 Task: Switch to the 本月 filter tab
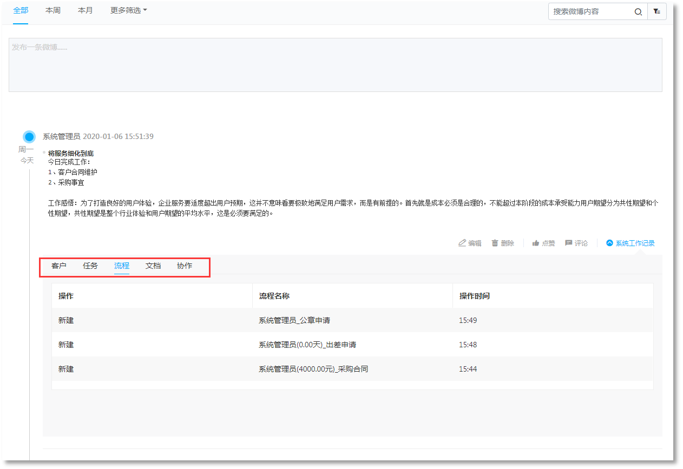click(86, 10)
